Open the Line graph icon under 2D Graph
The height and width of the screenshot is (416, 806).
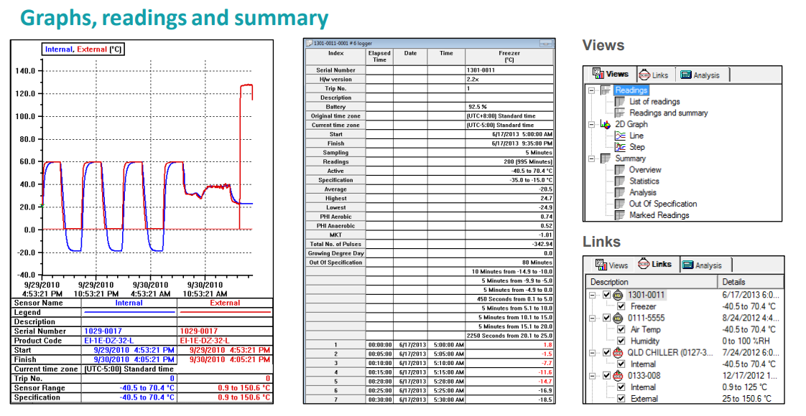point(621,136)
